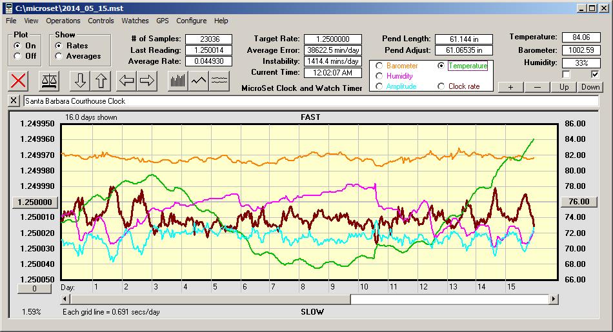Open the File menu
This screenshot has width=613, height=332.
11,21
